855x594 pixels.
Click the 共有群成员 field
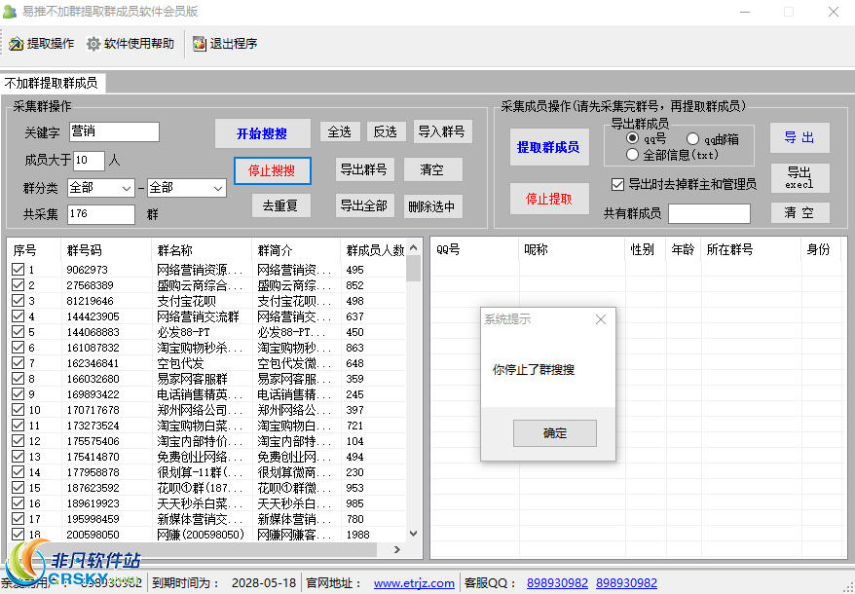[709, 214]
